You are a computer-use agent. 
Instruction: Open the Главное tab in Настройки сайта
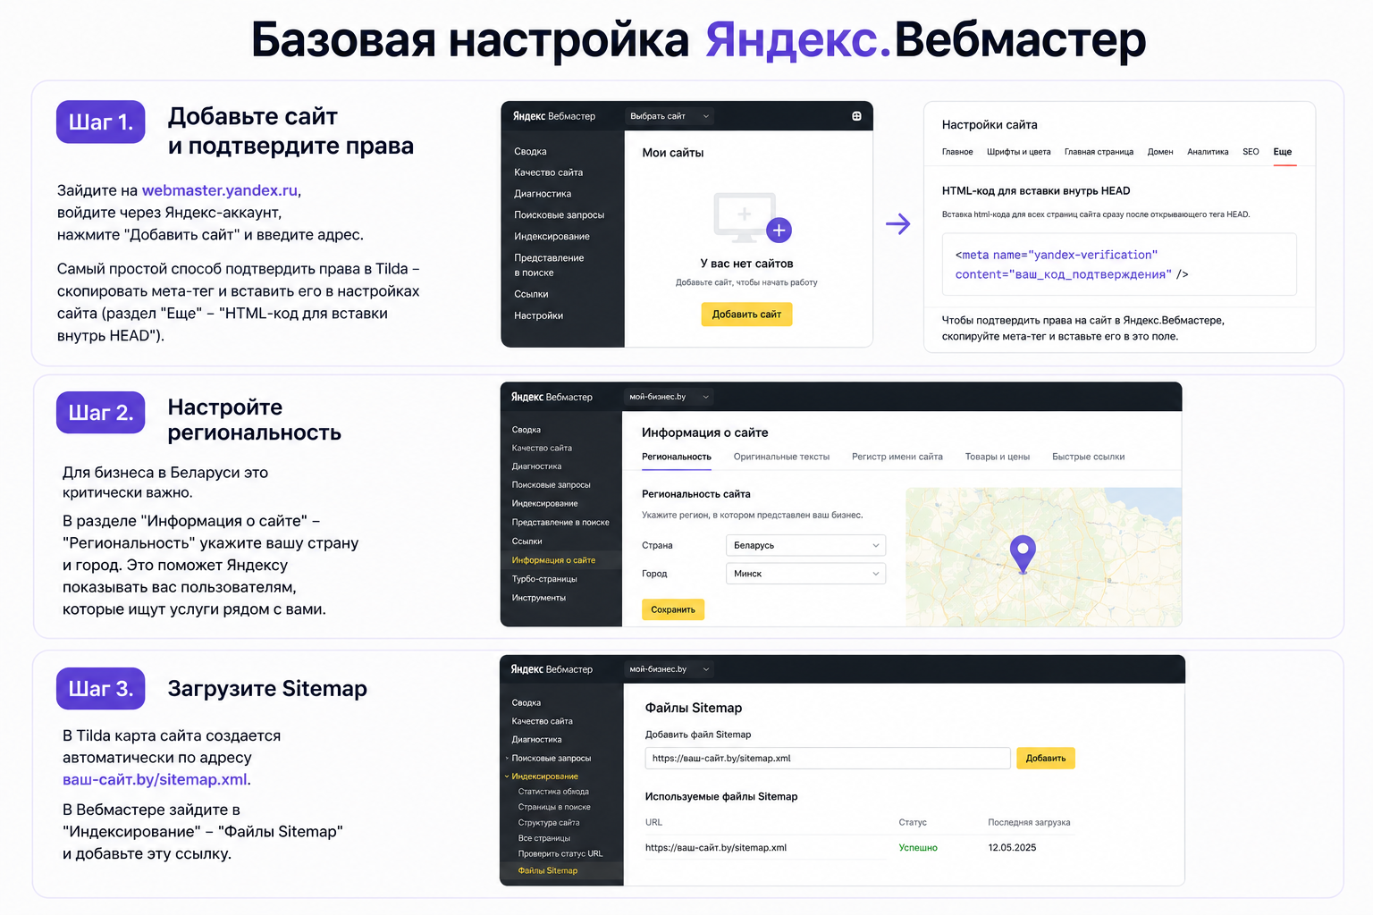pyautogui.click(x=957, y=152)
